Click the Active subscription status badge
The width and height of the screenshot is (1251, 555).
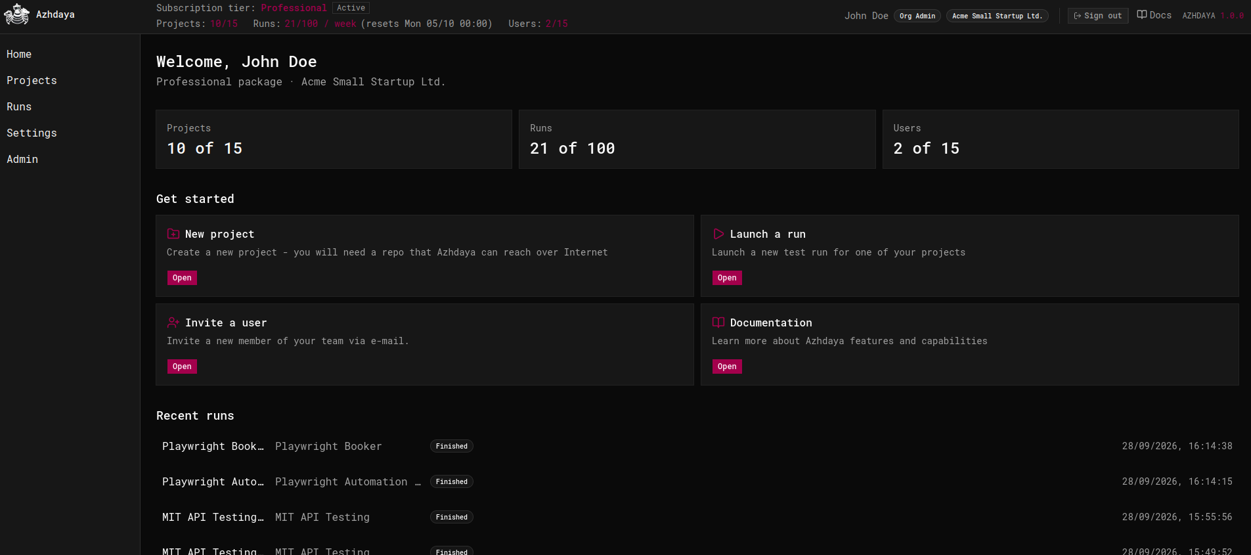(351, 8)
